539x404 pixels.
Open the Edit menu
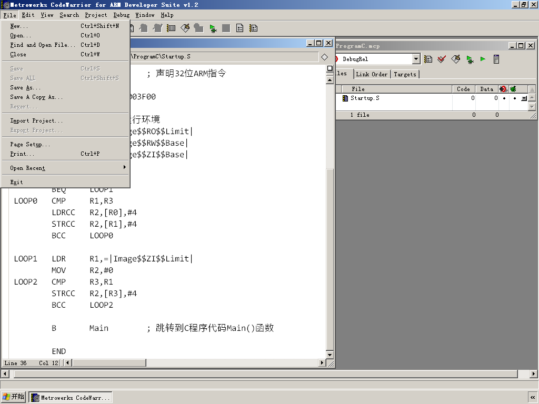tap(28, 15)
